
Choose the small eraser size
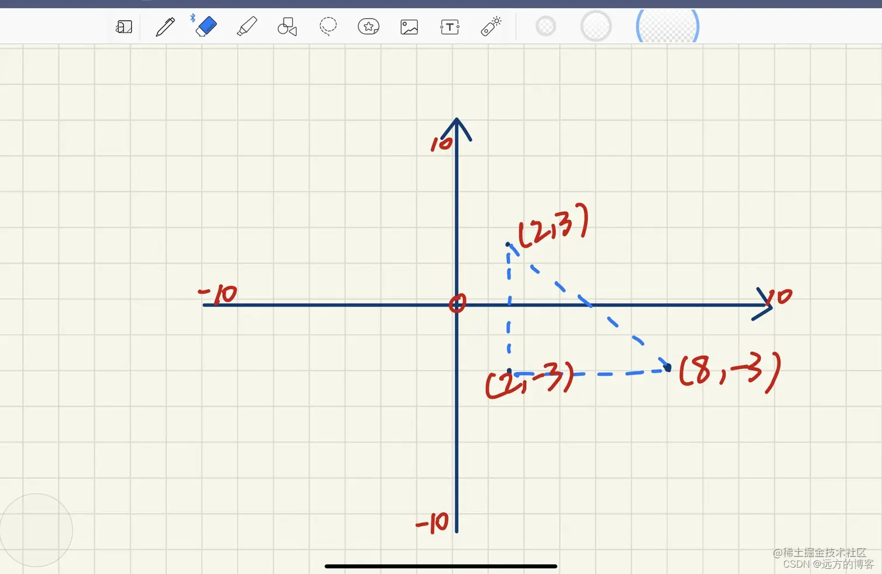[x=546, y=26]
